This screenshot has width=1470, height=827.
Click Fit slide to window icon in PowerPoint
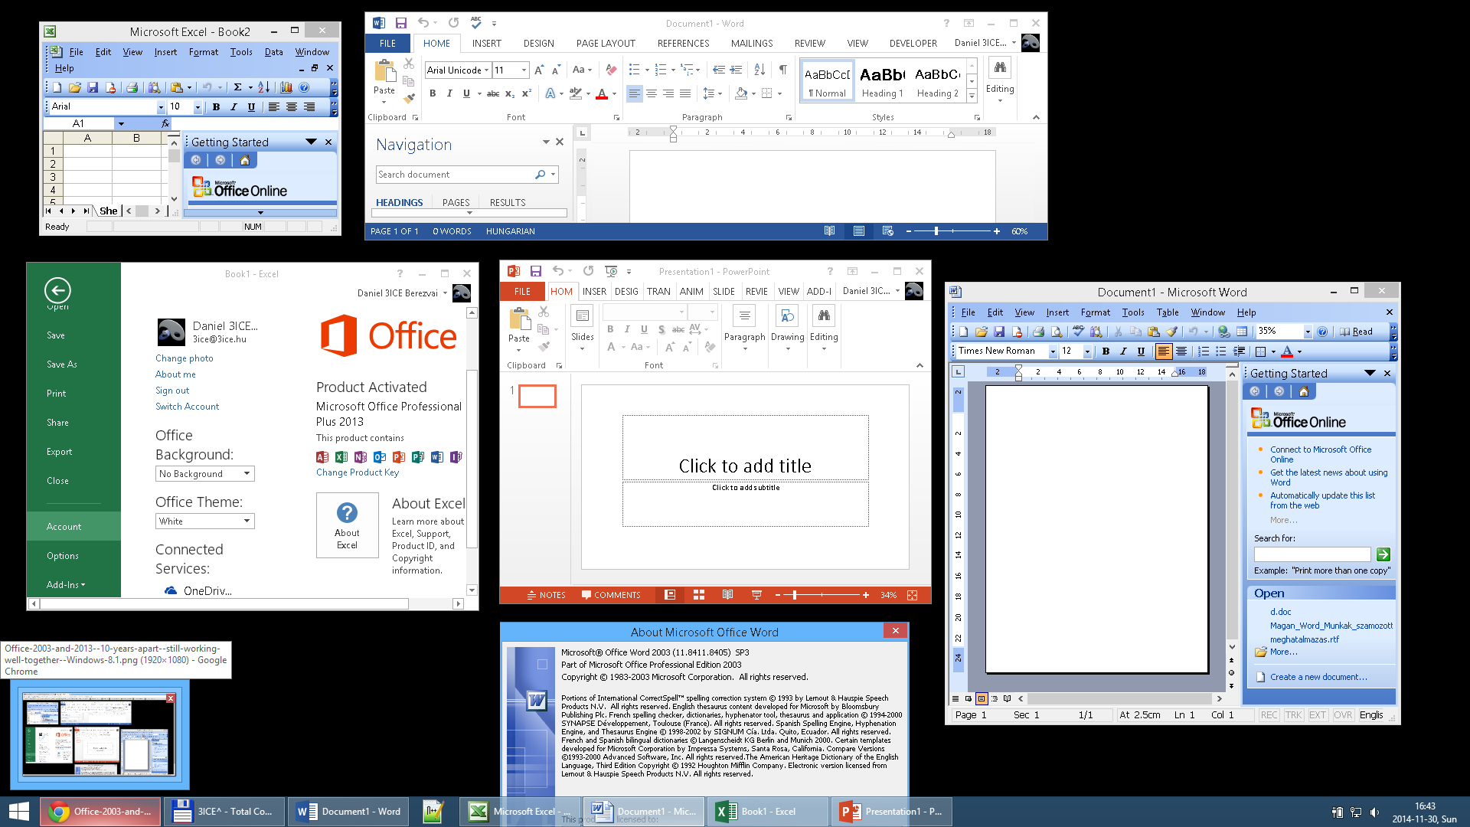912,595
